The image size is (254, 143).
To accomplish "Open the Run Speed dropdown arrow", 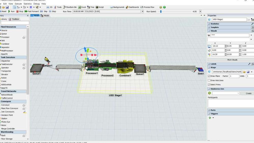I will click(x=200, y=11).
